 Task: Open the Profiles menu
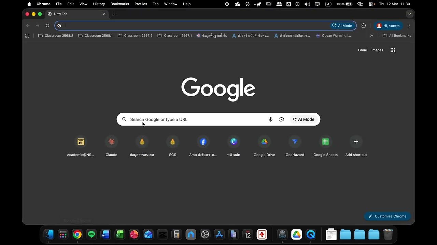pyautogui.click(x=141, y=4)
